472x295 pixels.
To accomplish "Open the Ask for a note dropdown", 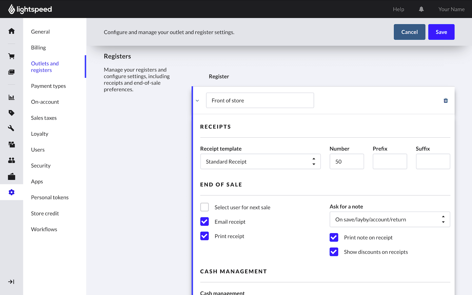I will click(389, 220).
